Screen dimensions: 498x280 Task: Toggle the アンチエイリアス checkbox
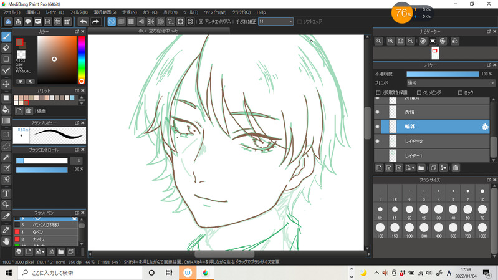[x=201, y=22]
